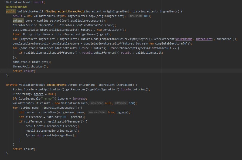Click the randomOrder: parameter hint

[x=97, y=112]
